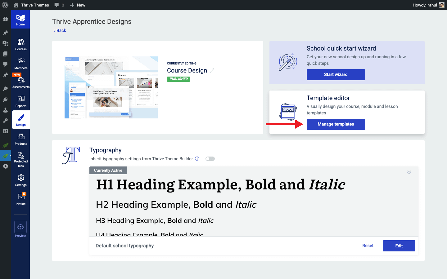Click the H2 Heading Example preview text
The width and height of the screenshot is (447, 279).
tap(176, 205)
